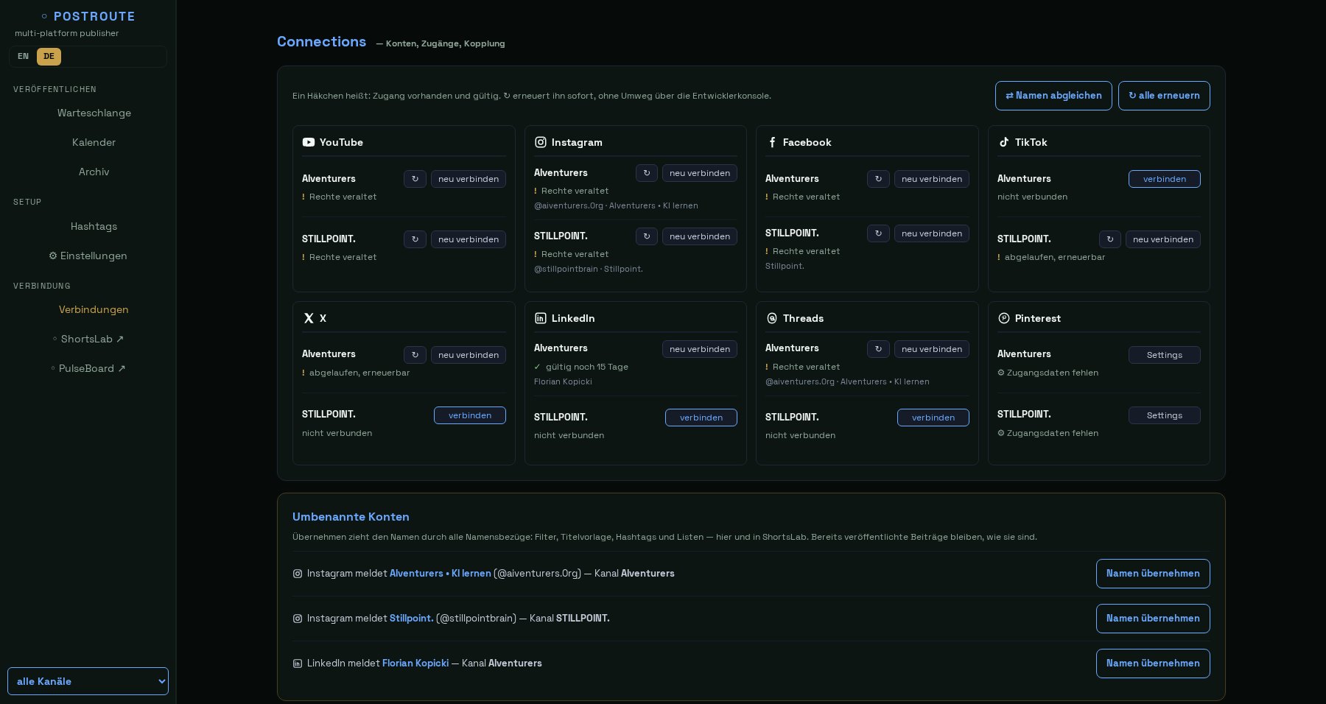The image size is (1326, 704).
Task: Click the LinkedIn icon beside 'meldet Florian Kopicki'
Action: click(x=298, y=663)
